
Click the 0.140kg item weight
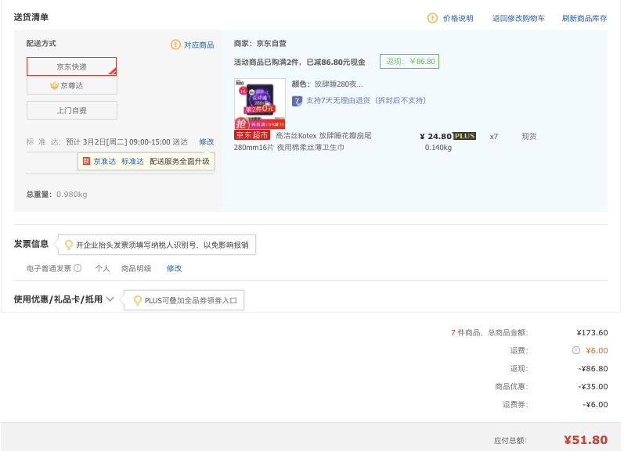pos(438,148)
